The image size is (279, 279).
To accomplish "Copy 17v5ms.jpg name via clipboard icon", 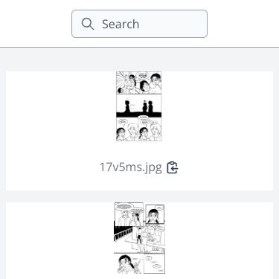I will pyautogui.click(x=173, y=167).
